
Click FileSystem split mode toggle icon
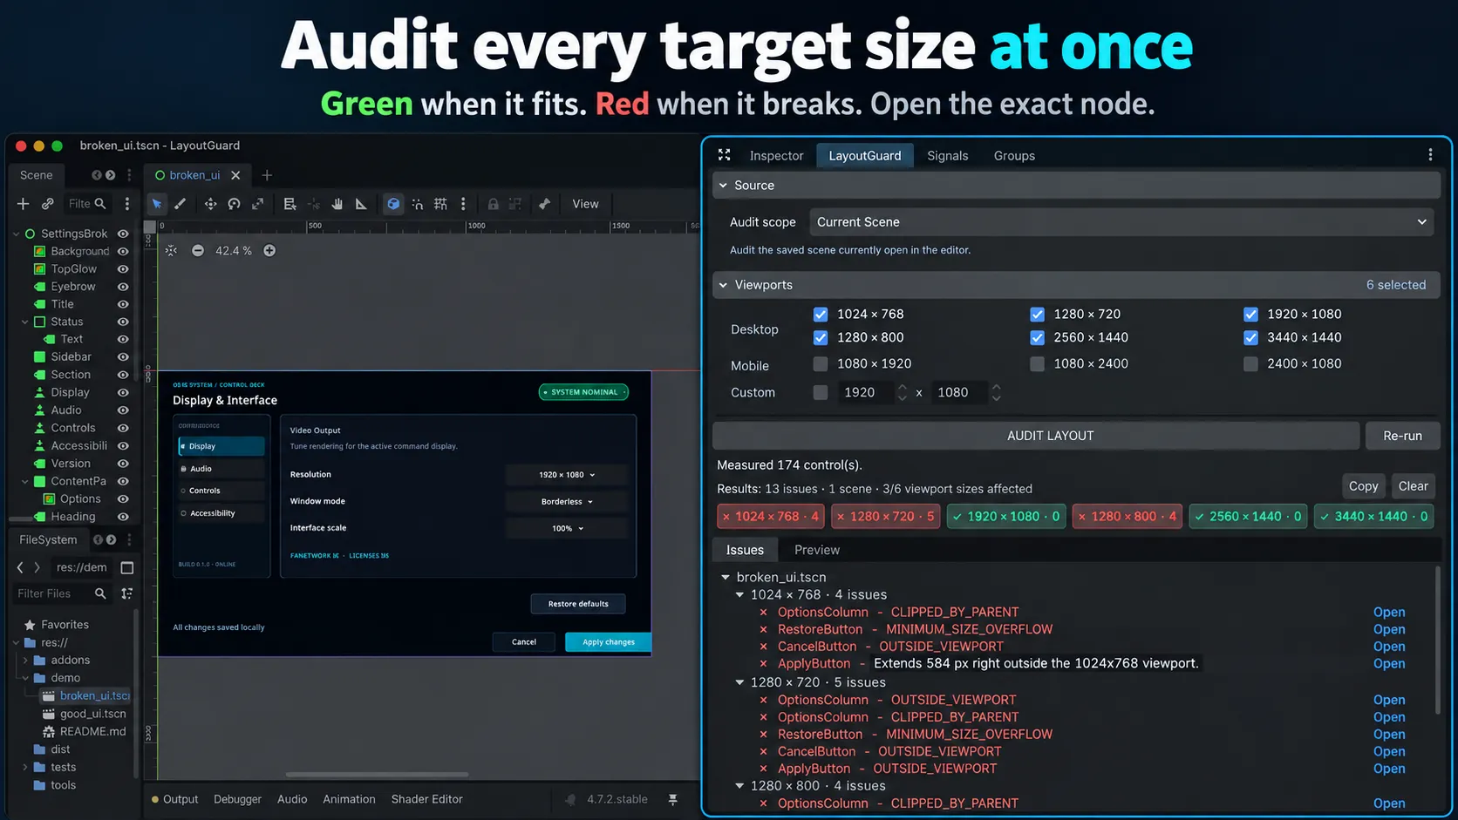[x=127, y=568]
